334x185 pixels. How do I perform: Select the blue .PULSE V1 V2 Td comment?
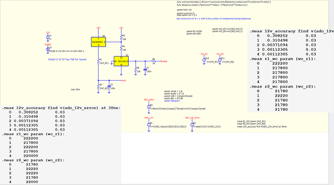(67, 59)
